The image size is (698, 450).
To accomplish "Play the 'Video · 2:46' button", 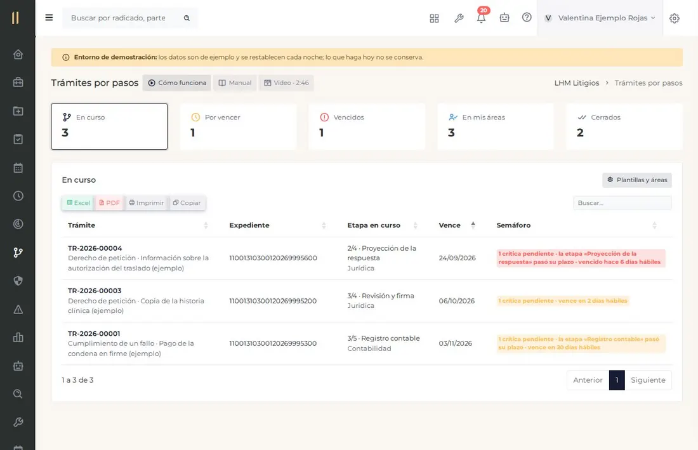I will point(286,83).
